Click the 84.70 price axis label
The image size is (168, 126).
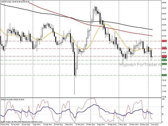(x=164, y=14)
